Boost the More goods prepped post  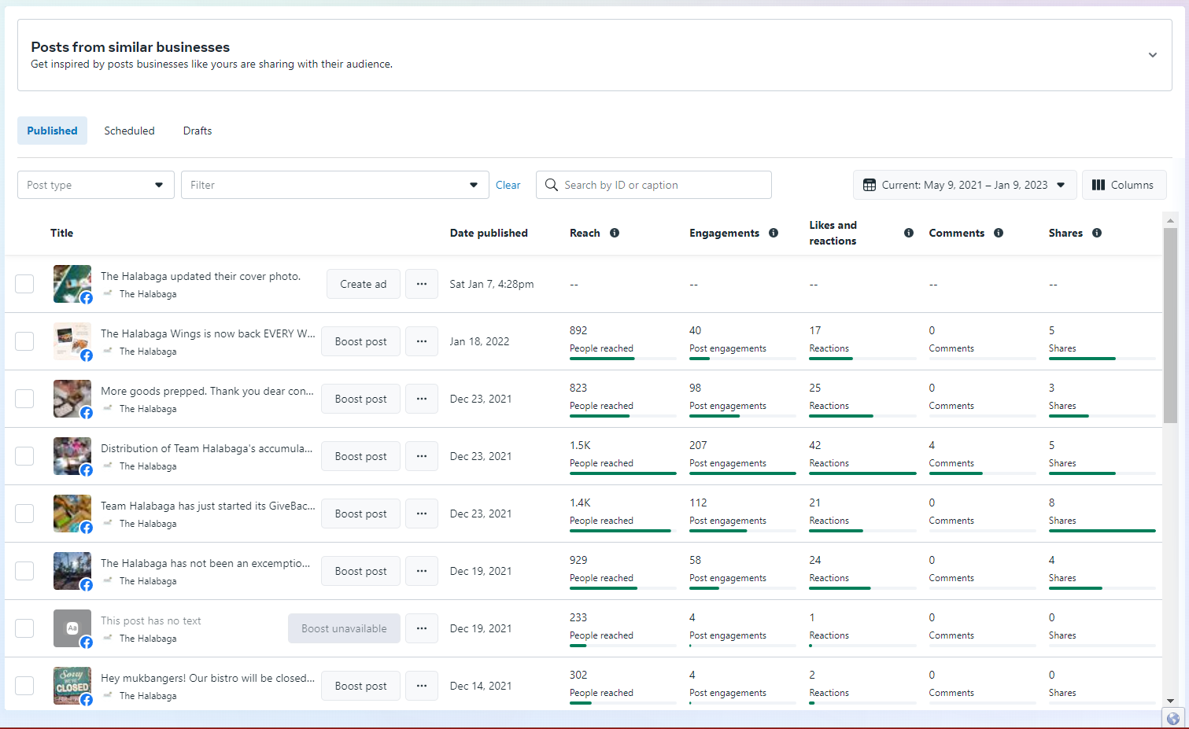point(360,399)
